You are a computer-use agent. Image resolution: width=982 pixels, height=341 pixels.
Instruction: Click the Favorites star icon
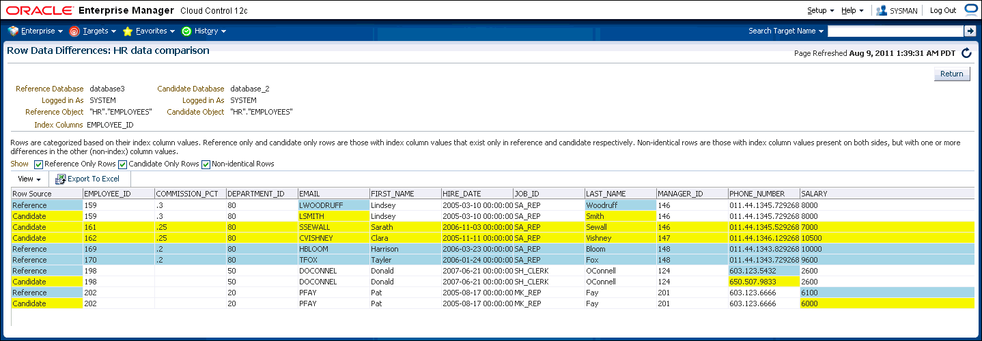(x=128, y=31)
